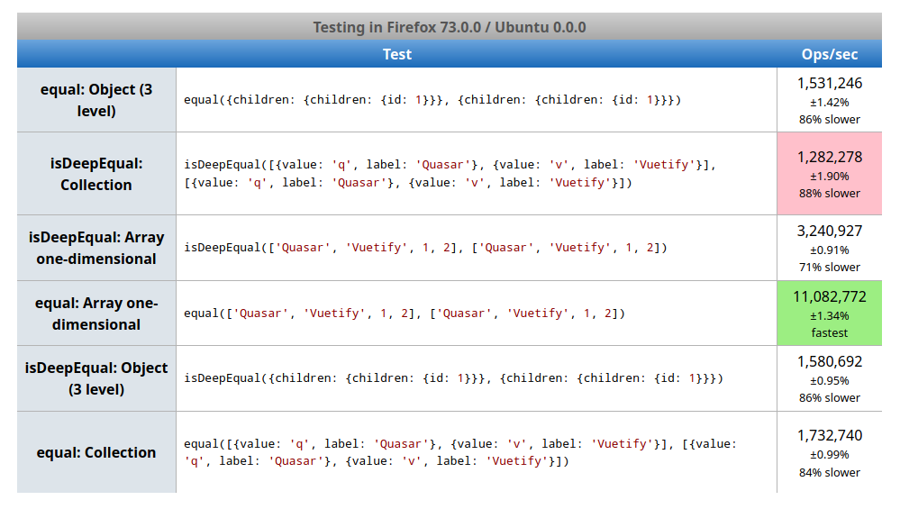The height and width of the screenshot is (509, 900).
Task: Select the 'isDeepEqual: Object (3 level)' row title
Action: tap(96, 378)
